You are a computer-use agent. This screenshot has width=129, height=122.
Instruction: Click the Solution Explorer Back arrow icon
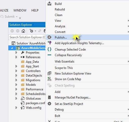tap(12, 31)
